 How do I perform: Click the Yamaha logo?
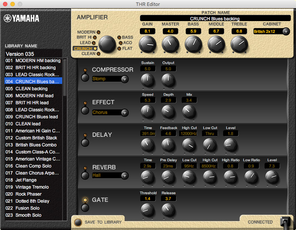coord(21,18)
